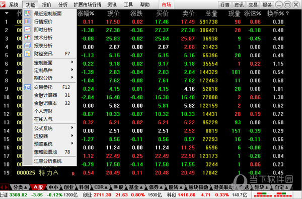Sort by the 换手% column header
Image resolution: width=302 pixels, height=199 pixels.
(x=275, y=14)
